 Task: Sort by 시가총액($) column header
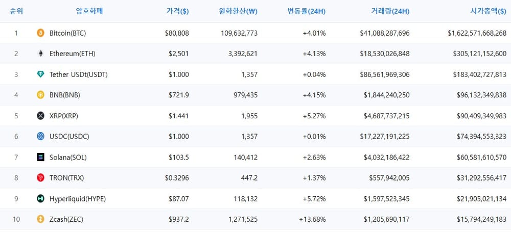tap(488, 11)
